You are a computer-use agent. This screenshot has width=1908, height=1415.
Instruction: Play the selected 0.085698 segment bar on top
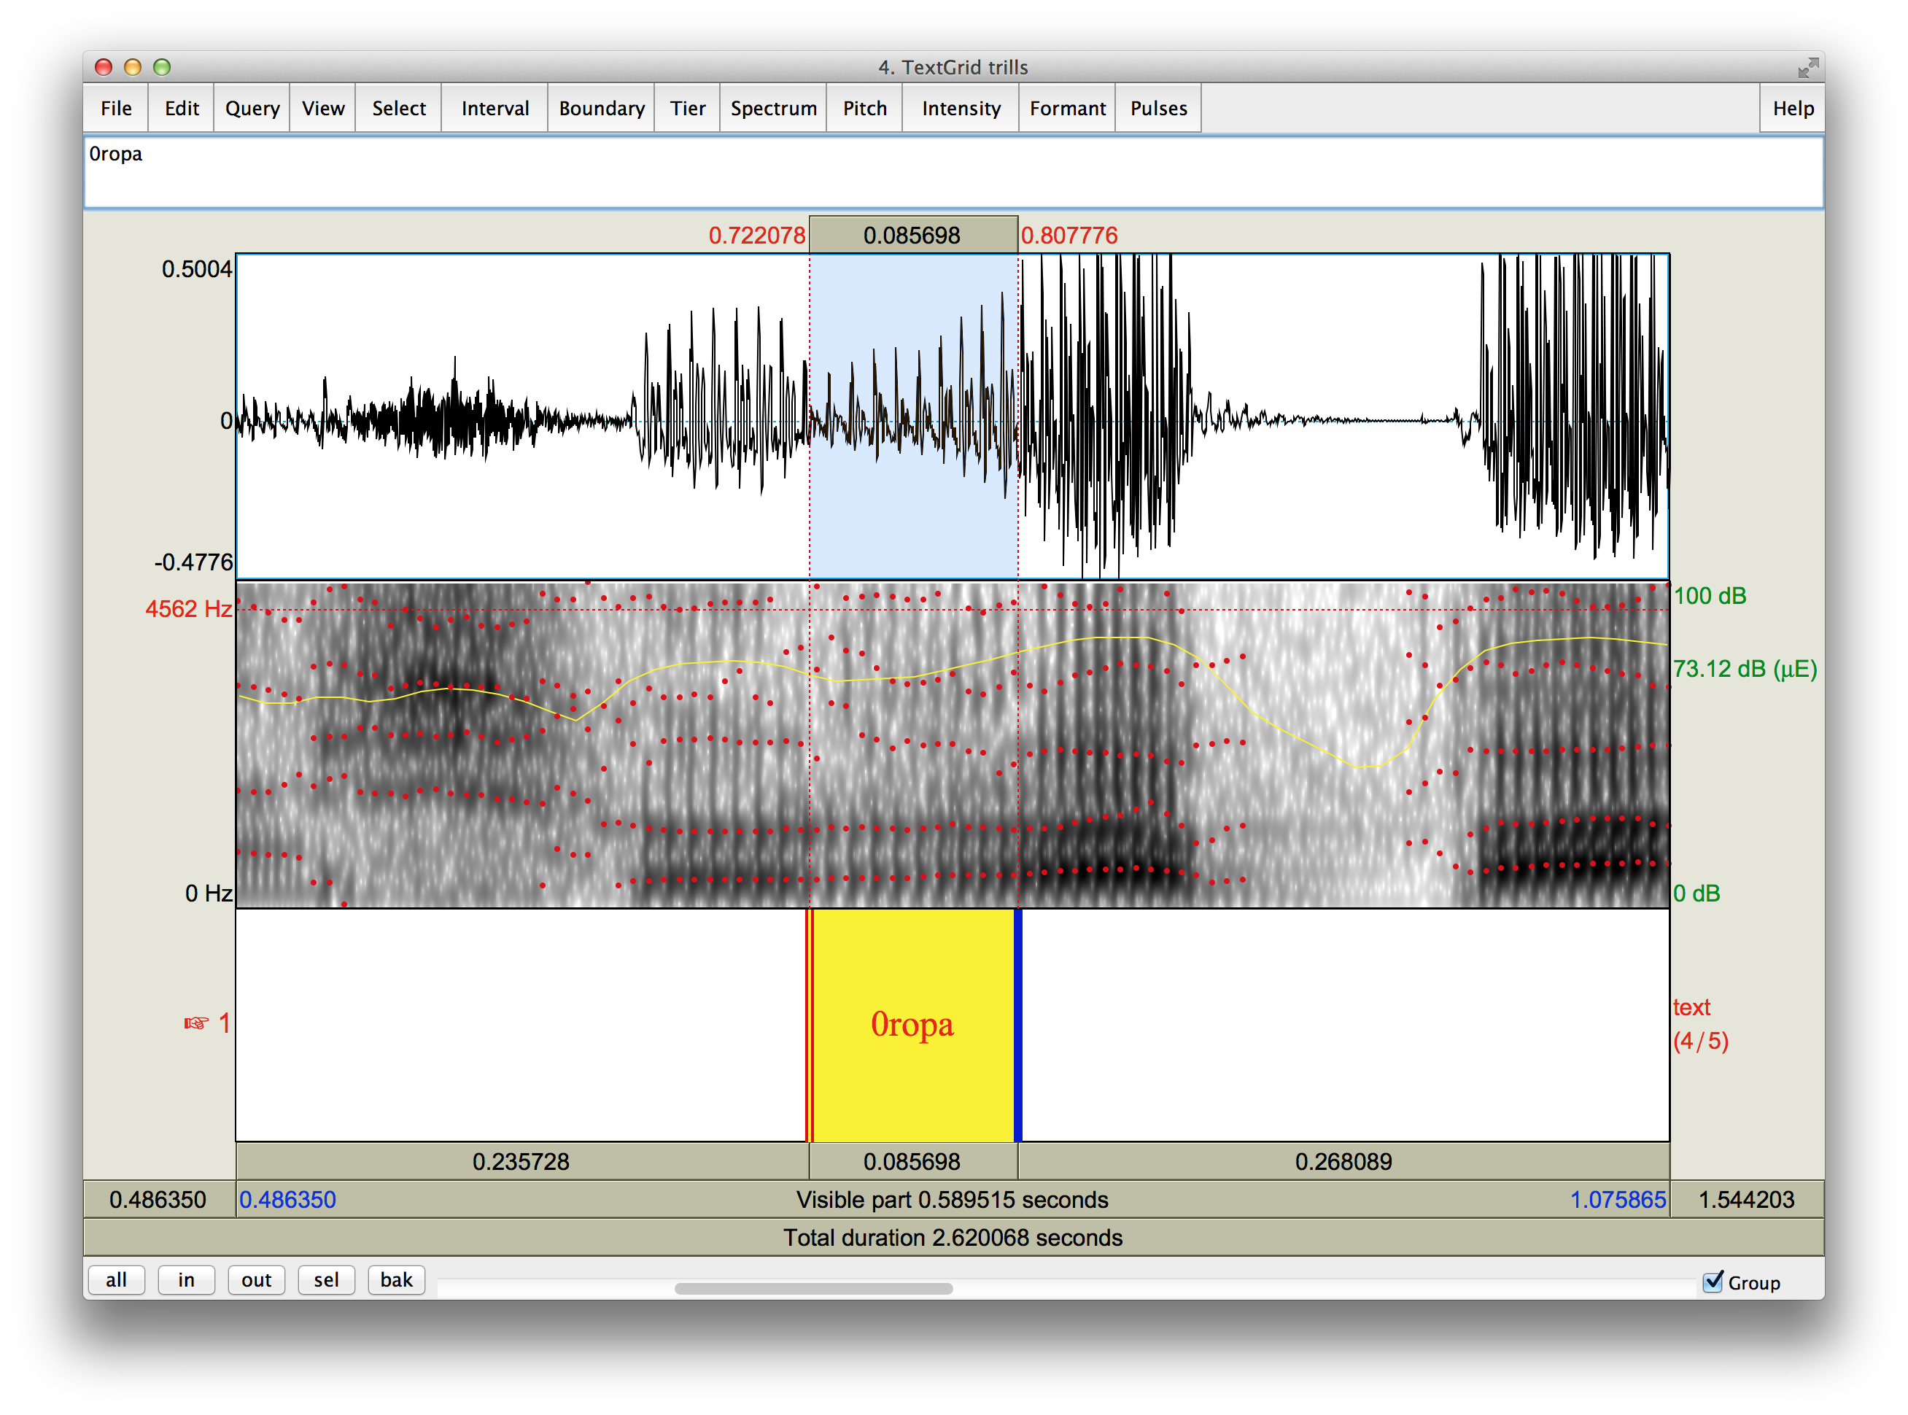[x=913, y=236]
